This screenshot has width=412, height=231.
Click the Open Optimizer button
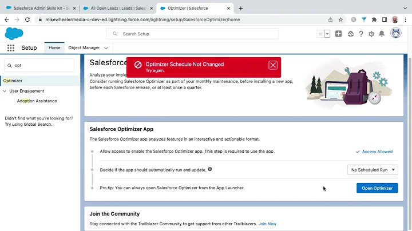[377, 188]
